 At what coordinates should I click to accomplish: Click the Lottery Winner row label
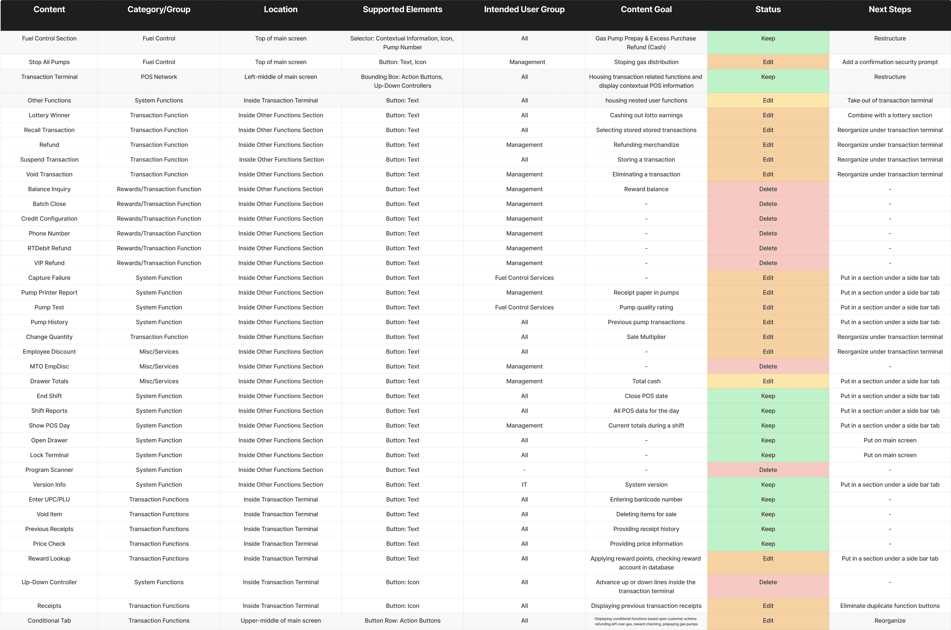(49, 115)
